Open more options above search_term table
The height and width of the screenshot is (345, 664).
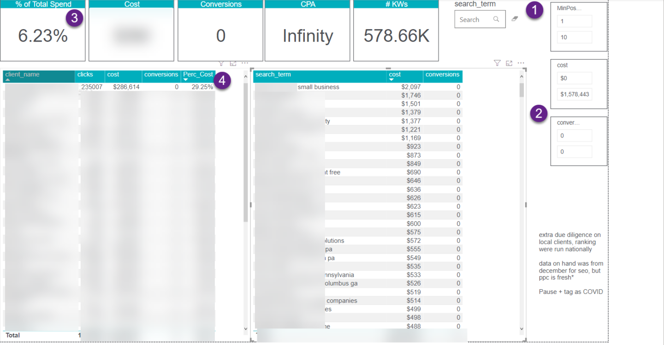[x=521, y=63]
